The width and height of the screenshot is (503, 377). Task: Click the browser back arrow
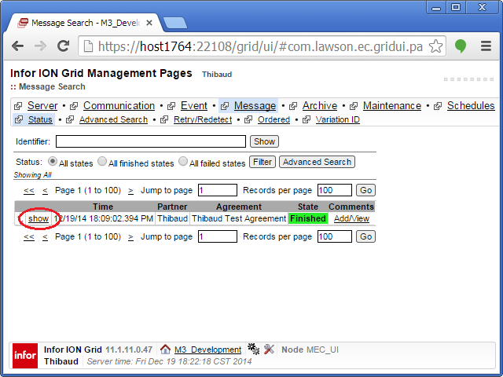coord(18,46)
